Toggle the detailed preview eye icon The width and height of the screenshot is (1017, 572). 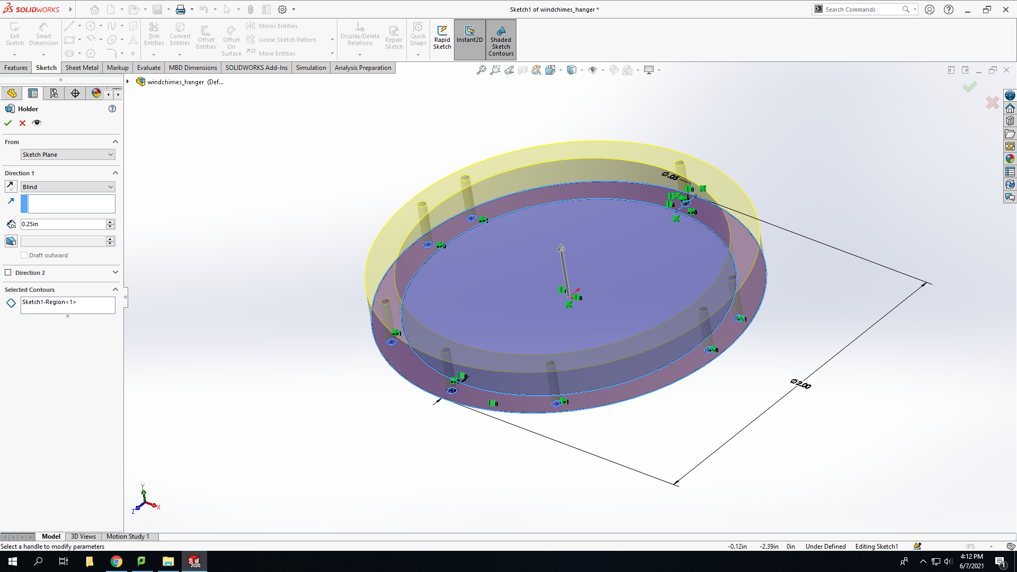coord(37,123)
